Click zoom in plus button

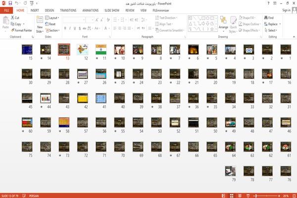point(279,196)
